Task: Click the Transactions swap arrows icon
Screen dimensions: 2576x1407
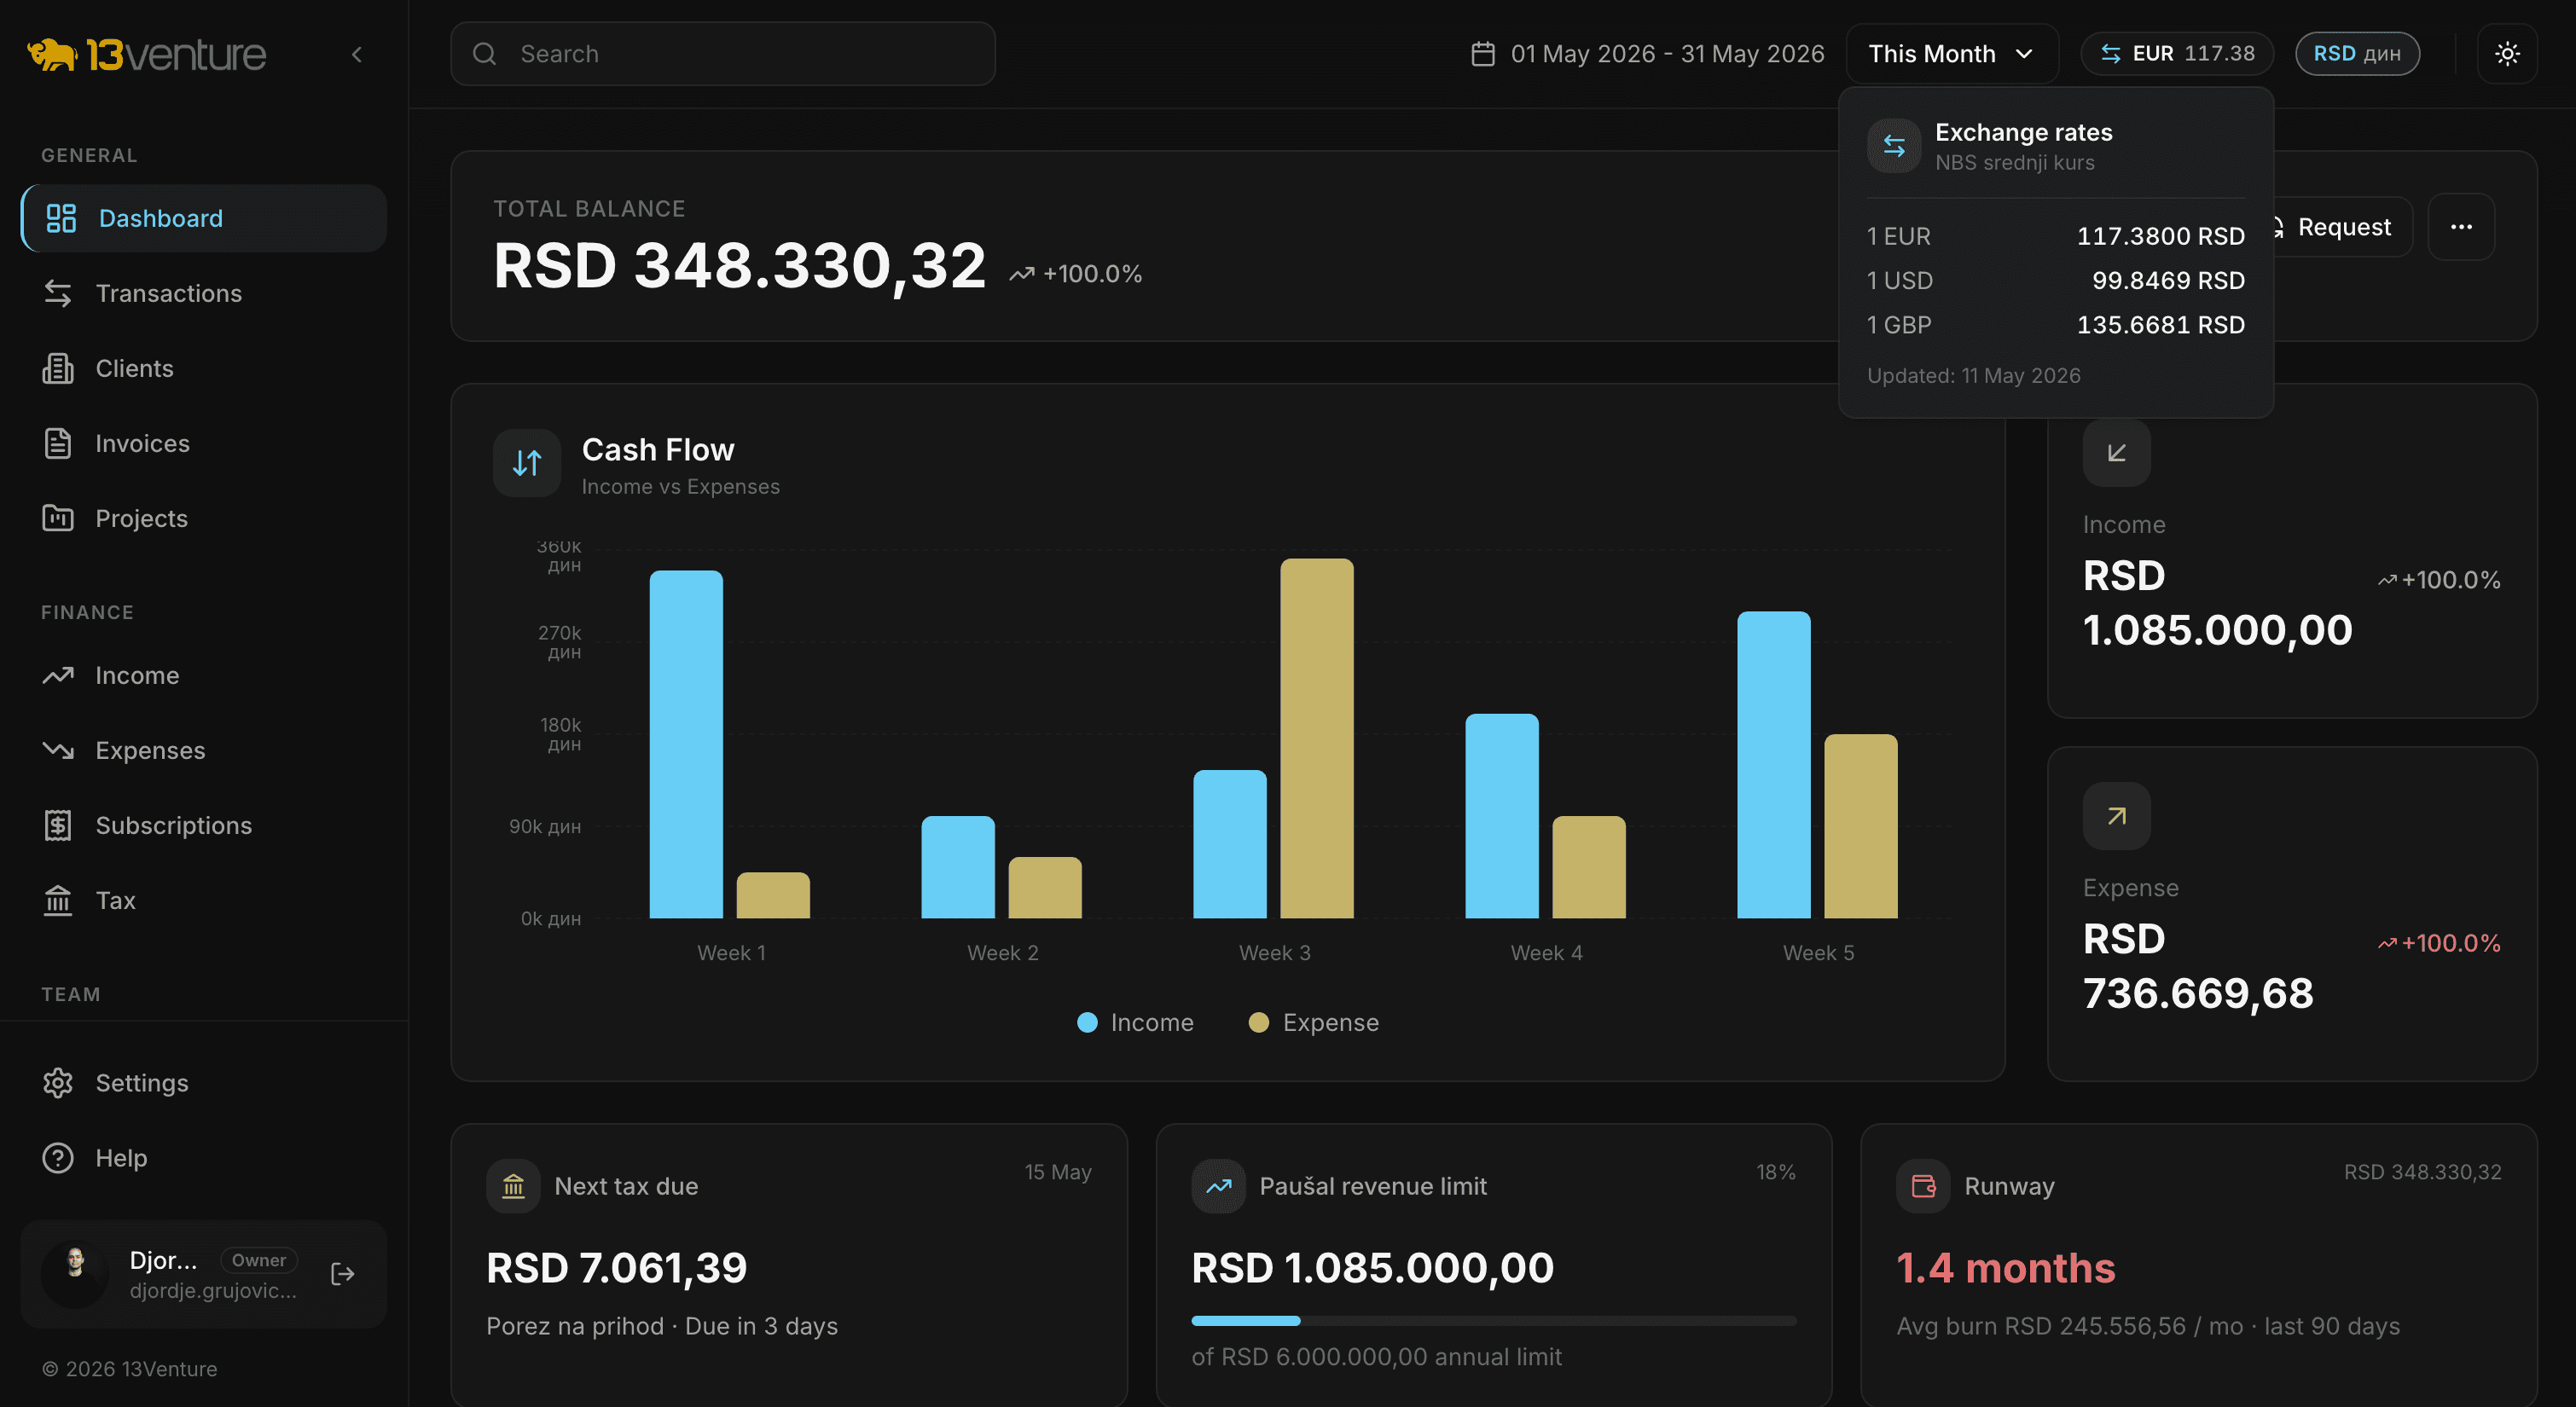Action: [58, 293]
